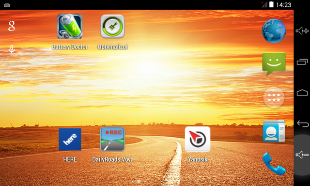310x186 pixels.
Task: Show recent apps
Action: tap(302, 62)
